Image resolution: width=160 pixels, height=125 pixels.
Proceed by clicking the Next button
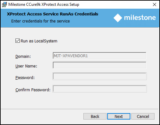click(119, 116)
